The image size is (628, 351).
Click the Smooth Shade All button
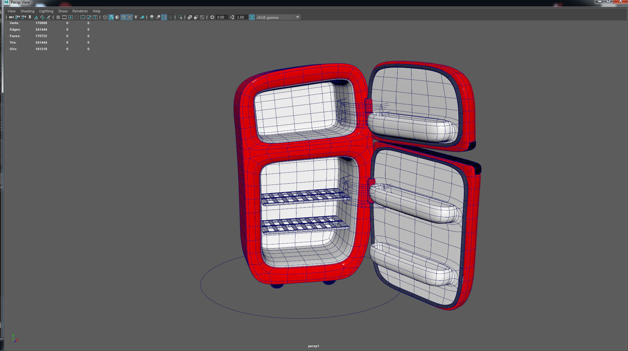[111, 17]
